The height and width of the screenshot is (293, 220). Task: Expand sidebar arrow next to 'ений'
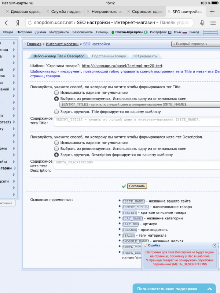14,89
